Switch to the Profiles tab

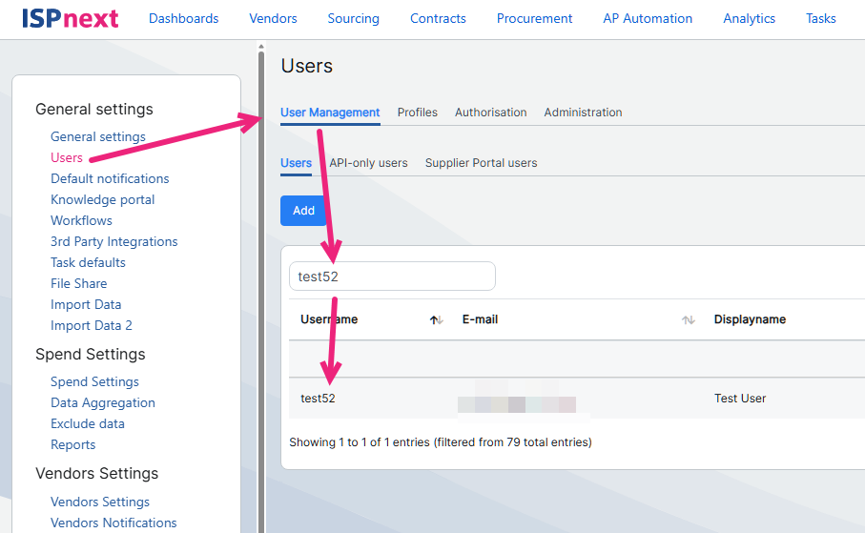tap(417, 113)
